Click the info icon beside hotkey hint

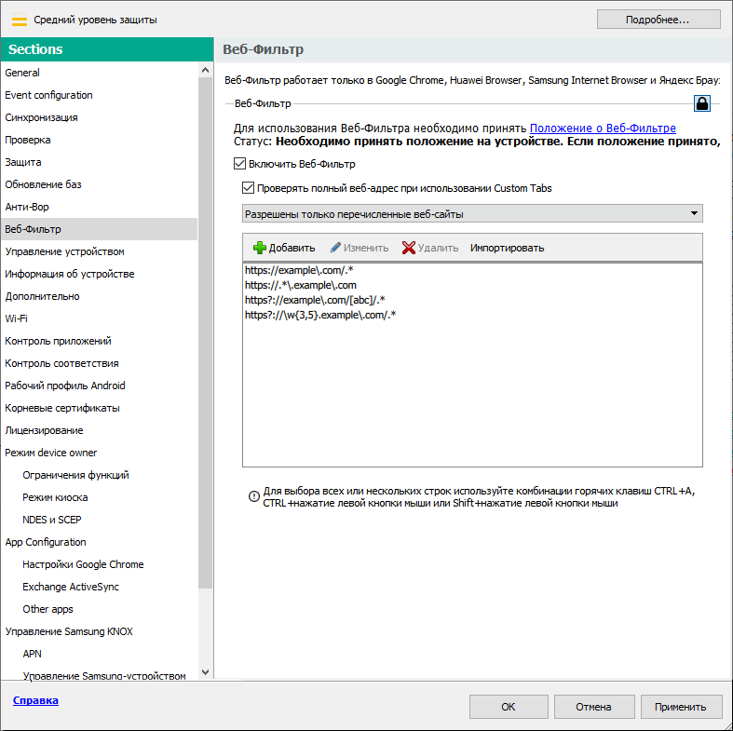tap(253, 496)
